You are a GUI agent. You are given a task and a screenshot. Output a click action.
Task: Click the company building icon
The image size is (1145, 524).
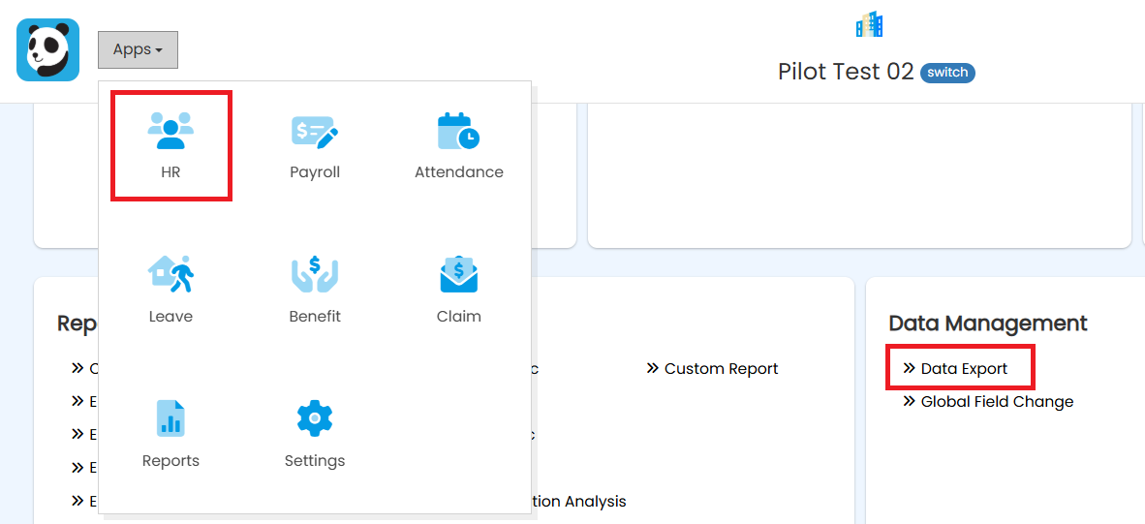pyautogui.click(x=869, y=24)
